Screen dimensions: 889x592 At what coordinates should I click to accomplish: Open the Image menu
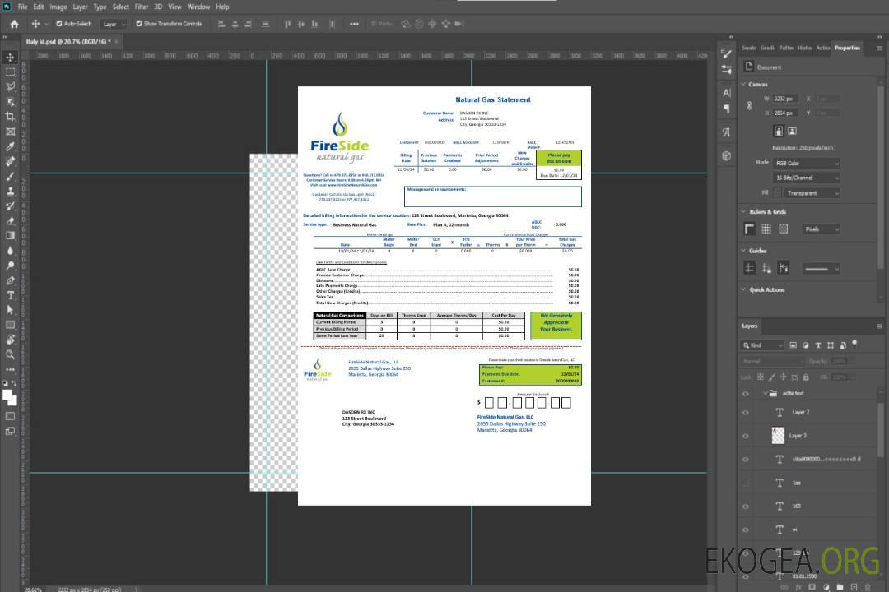(x=58, y=7)
